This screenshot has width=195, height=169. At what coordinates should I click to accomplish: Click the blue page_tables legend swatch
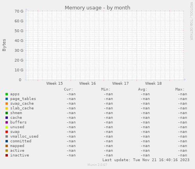pyautogui.click(x=7, y=99)
